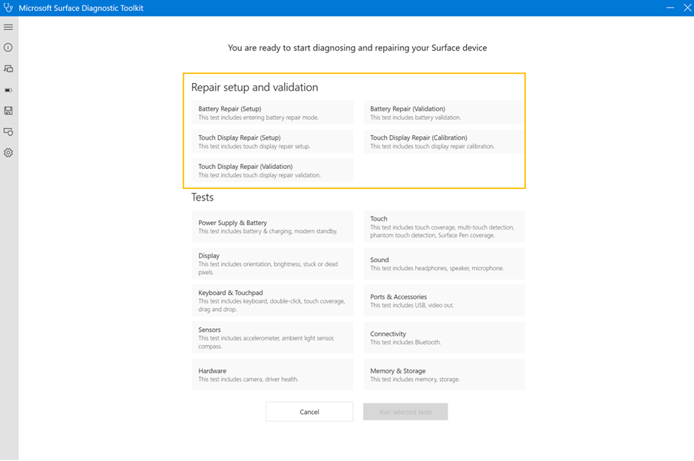Open the battery section in sidebar
Viewport: 694px width, 461px height.
8,89
